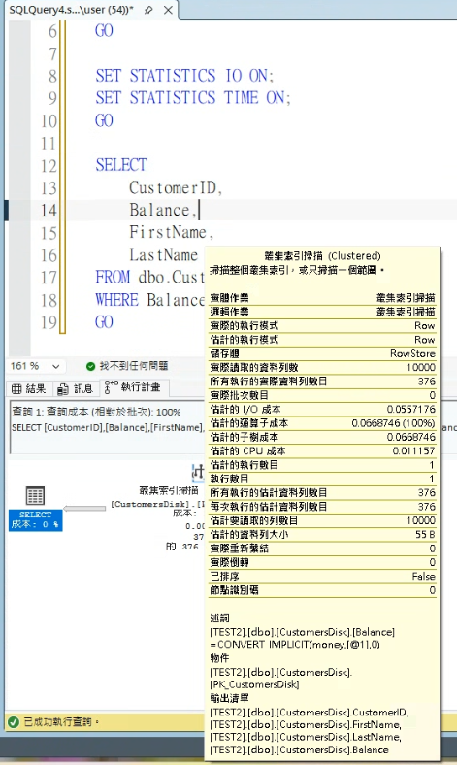457x765 pixels.
Task: Click the green no-issues-found checkmark icon
Action: tap(90, 366)
